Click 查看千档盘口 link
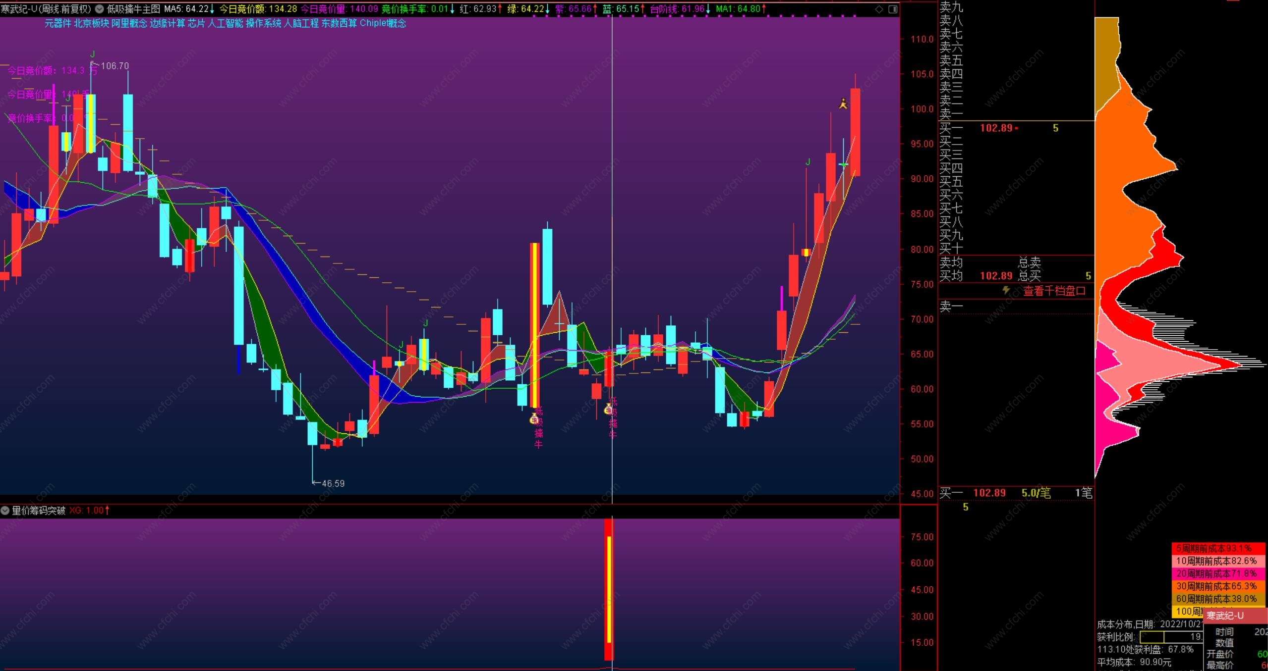 point(1054,291)
